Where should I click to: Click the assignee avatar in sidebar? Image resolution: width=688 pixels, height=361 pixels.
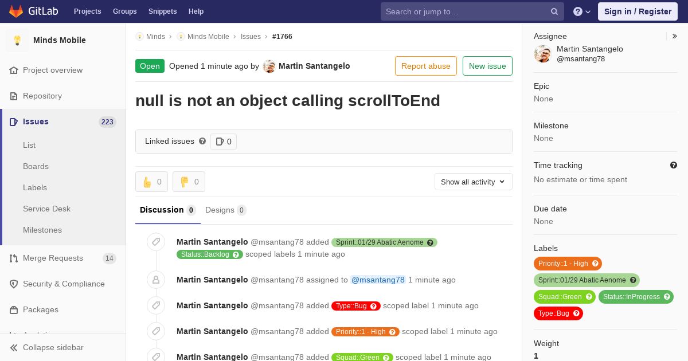pos(542,54)
